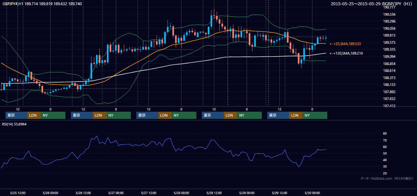Click the 5/25 12:00 date axis label

18,193
